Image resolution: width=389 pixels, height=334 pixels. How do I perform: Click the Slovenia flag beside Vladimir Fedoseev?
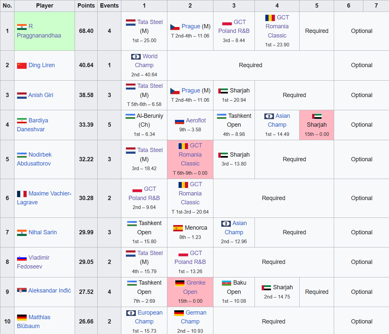tap(22, 258)
